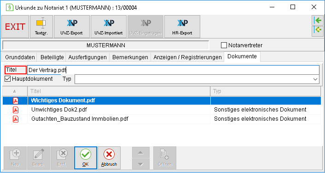Click the upper green arrow icon

point(318,21)
